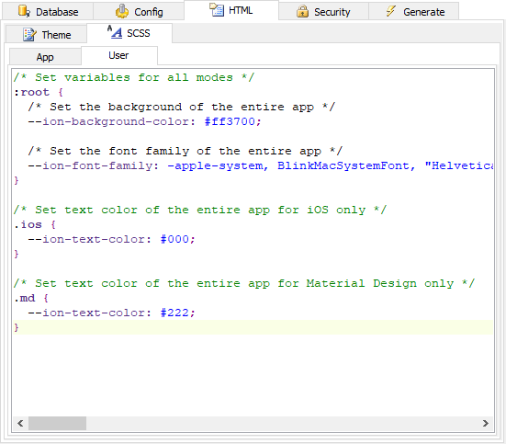Screen dimensions: 506x444
Task: Select the User SCSS tab
Action: (119, 55)
